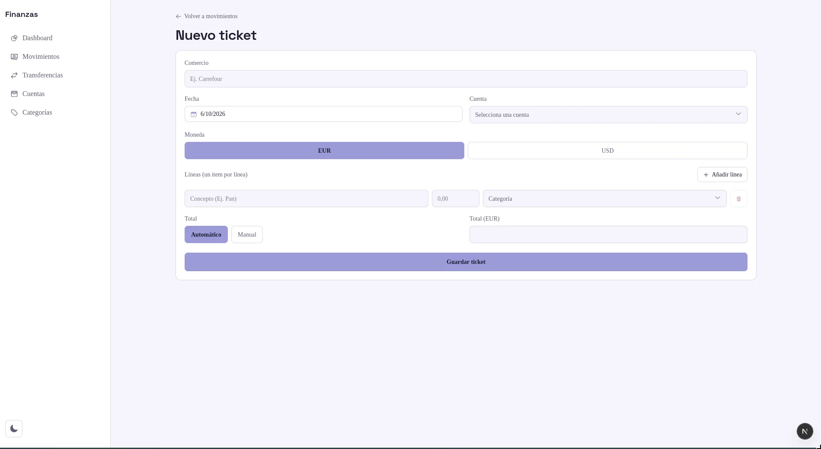Open Cuentas section in sidebar
The height and width of the screenshot is (449, 821).
[55, 94]
